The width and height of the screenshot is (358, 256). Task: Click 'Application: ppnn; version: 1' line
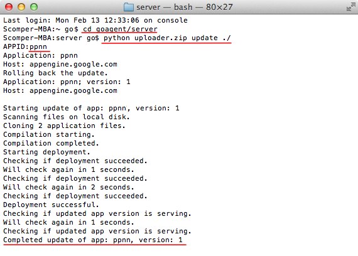point(67,82)
